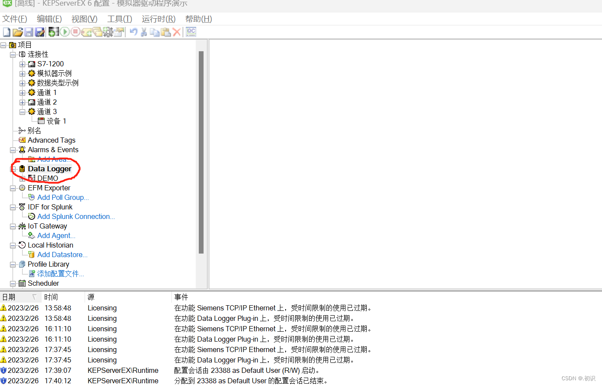Click the gear auto-generate tags icon
This screenshot has width=602, height=385.
pyautogui.click(x=108, y=32)
